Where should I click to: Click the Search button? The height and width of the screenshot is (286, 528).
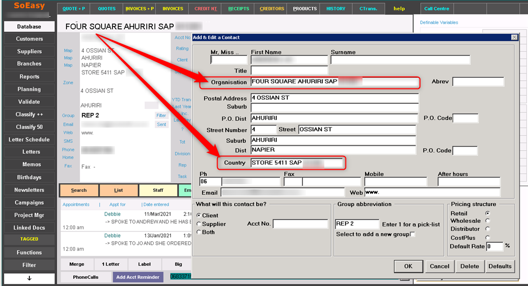(79, 190)
